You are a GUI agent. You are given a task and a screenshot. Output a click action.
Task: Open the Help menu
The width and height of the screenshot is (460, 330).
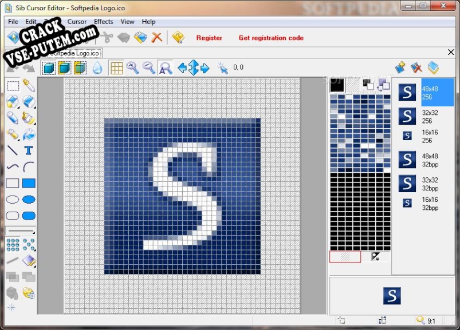coord(148,22)
